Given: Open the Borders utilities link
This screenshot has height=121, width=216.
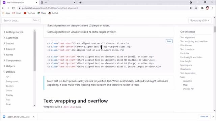Looking at the screenshot, I should [x=10, y=86].
